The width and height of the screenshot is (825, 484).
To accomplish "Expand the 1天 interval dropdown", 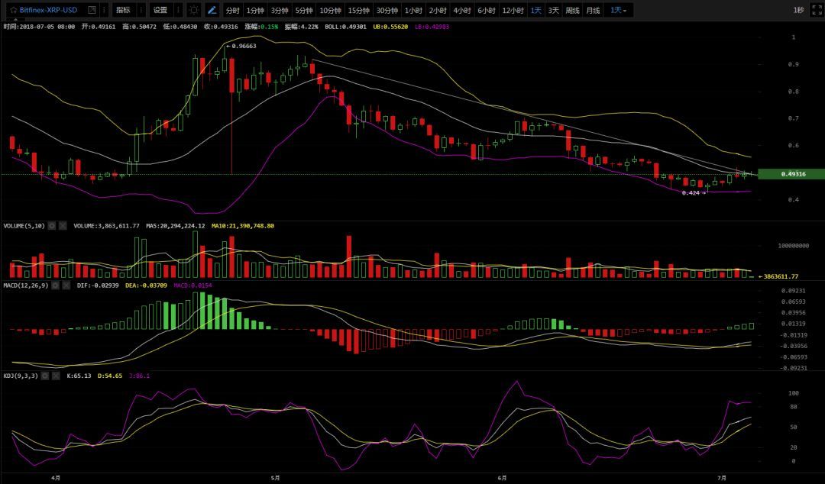I will (618, 11).
